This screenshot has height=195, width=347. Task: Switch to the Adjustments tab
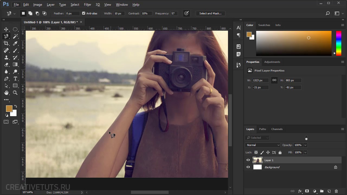[272, 62]
